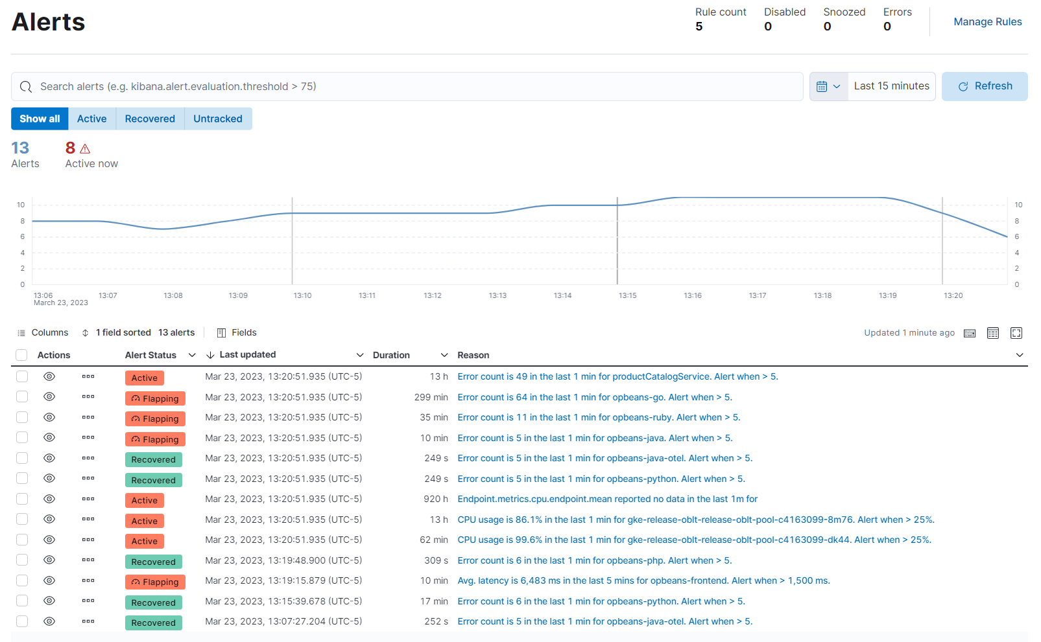
Task: Open the Alert Status column dropdown
Action: 192,355
